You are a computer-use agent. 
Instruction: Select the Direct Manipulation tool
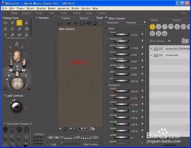click(x=26, y=35)
